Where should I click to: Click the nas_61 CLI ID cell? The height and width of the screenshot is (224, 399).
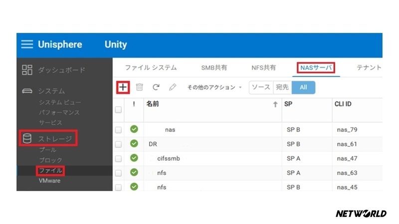(x=347, y=144)
